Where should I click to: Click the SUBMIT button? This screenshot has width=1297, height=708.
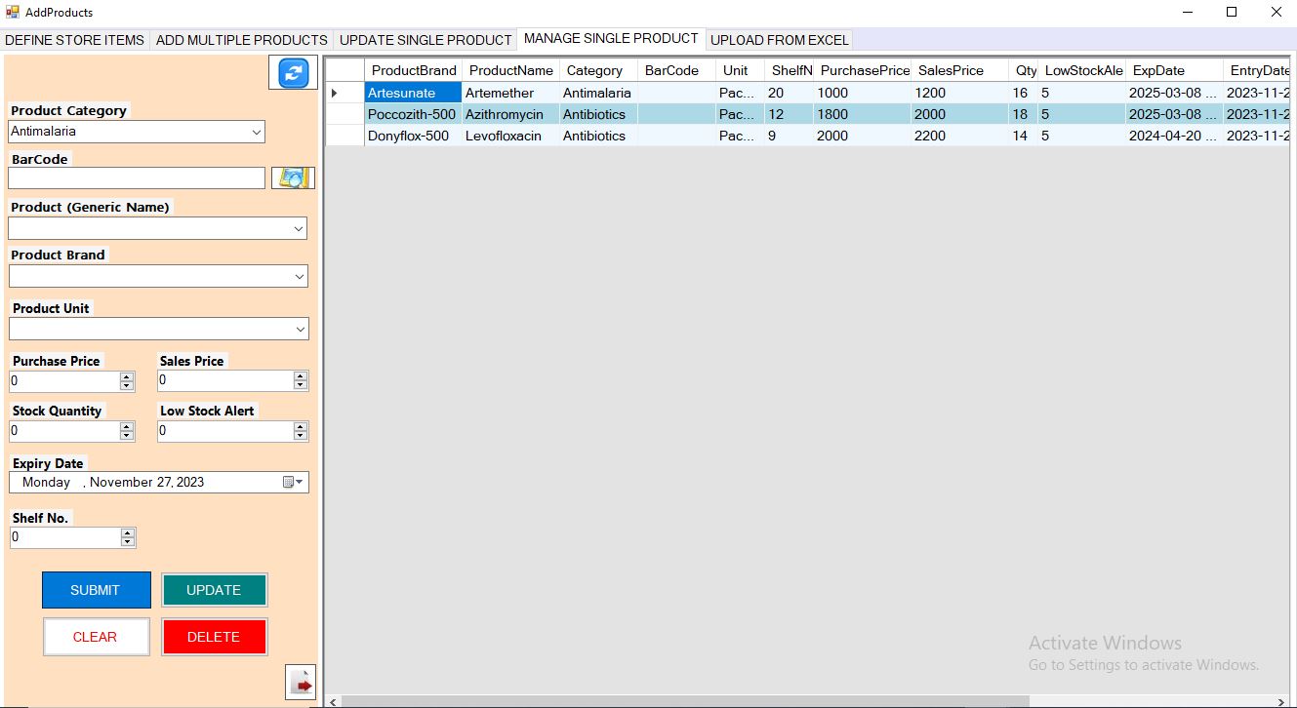[96, 590]
